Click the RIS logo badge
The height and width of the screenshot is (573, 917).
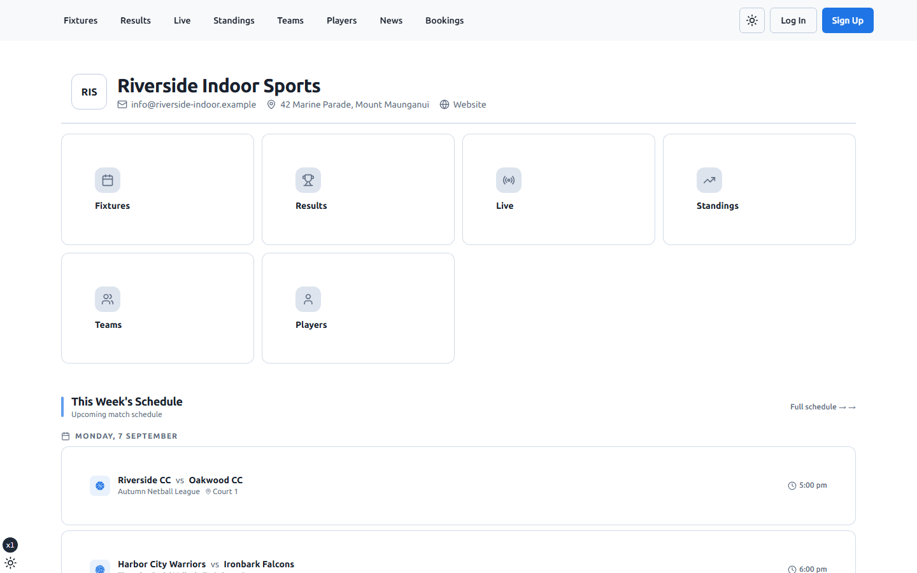point(89,92)
